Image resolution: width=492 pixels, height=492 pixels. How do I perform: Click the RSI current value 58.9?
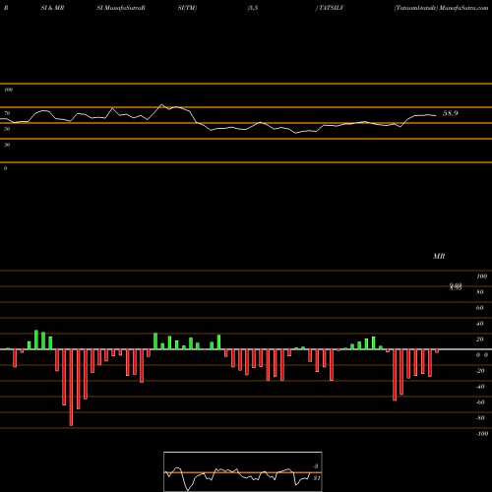pos(451,113)
